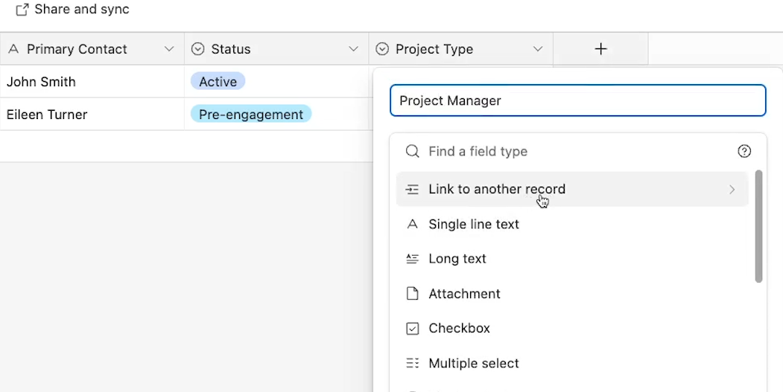
Task: Add a new field with plus icon
Action: point(600,49)
